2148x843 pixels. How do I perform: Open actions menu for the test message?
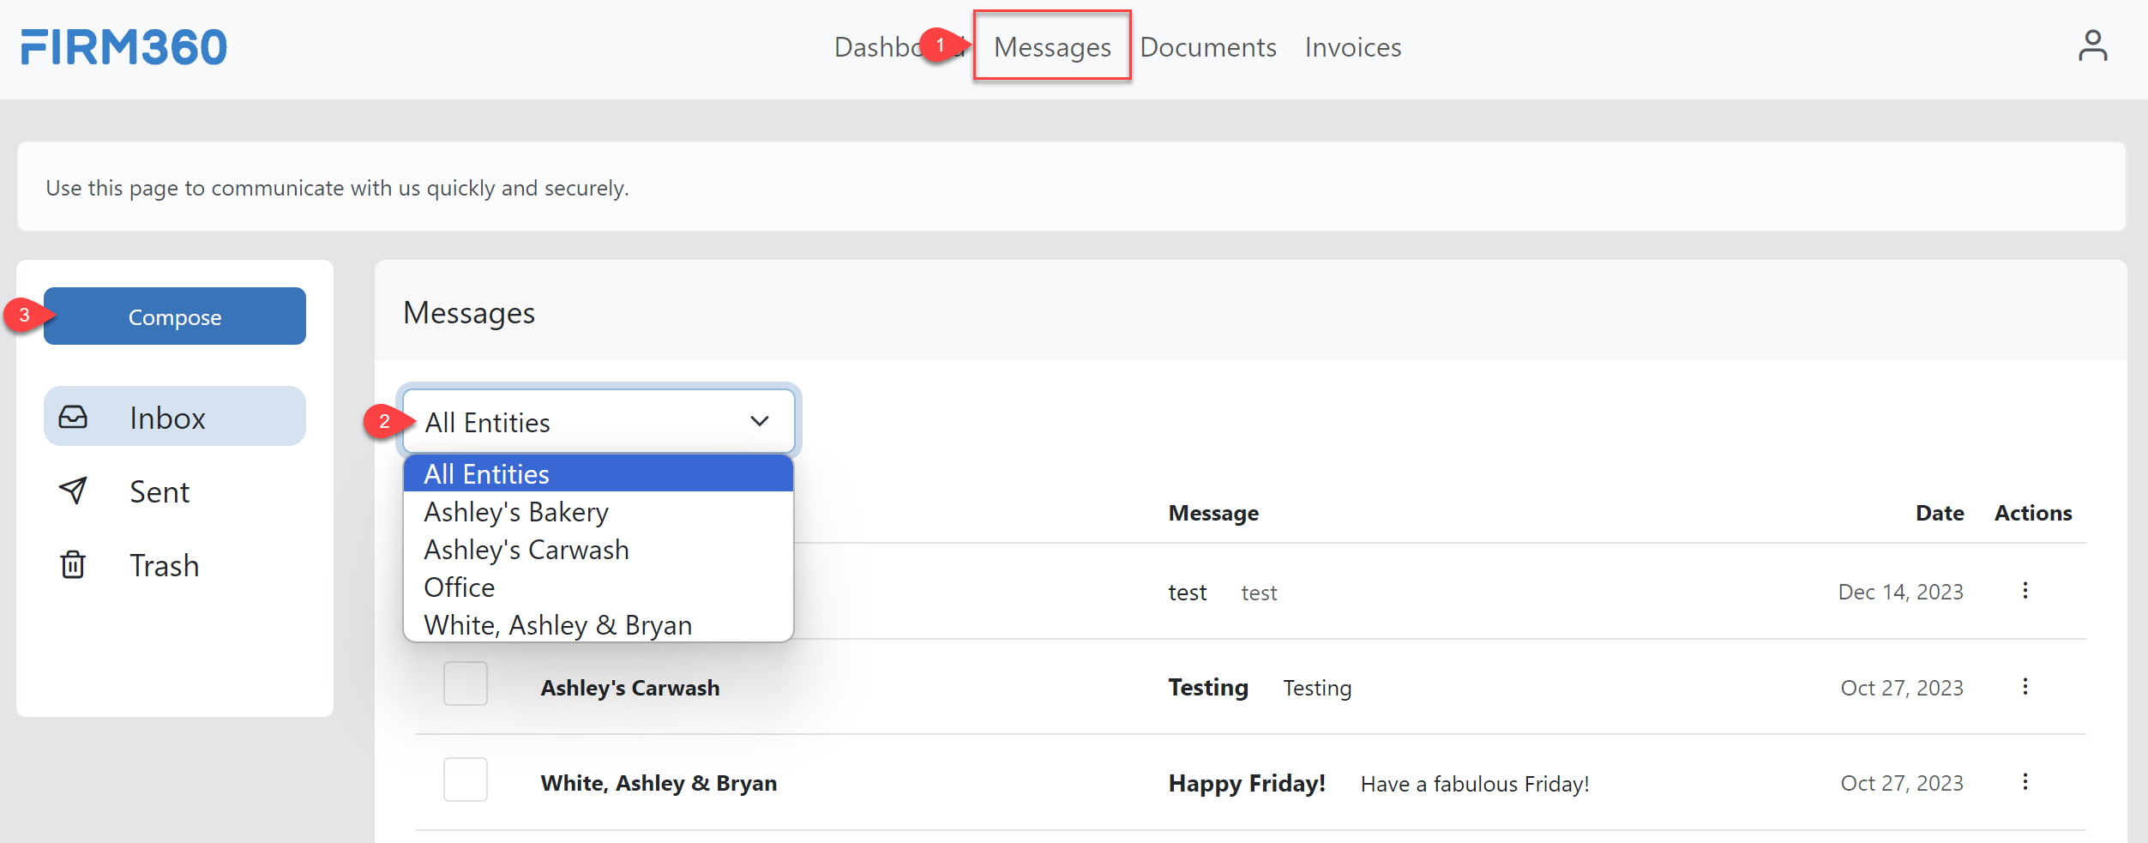click(x=2025, y=591)
